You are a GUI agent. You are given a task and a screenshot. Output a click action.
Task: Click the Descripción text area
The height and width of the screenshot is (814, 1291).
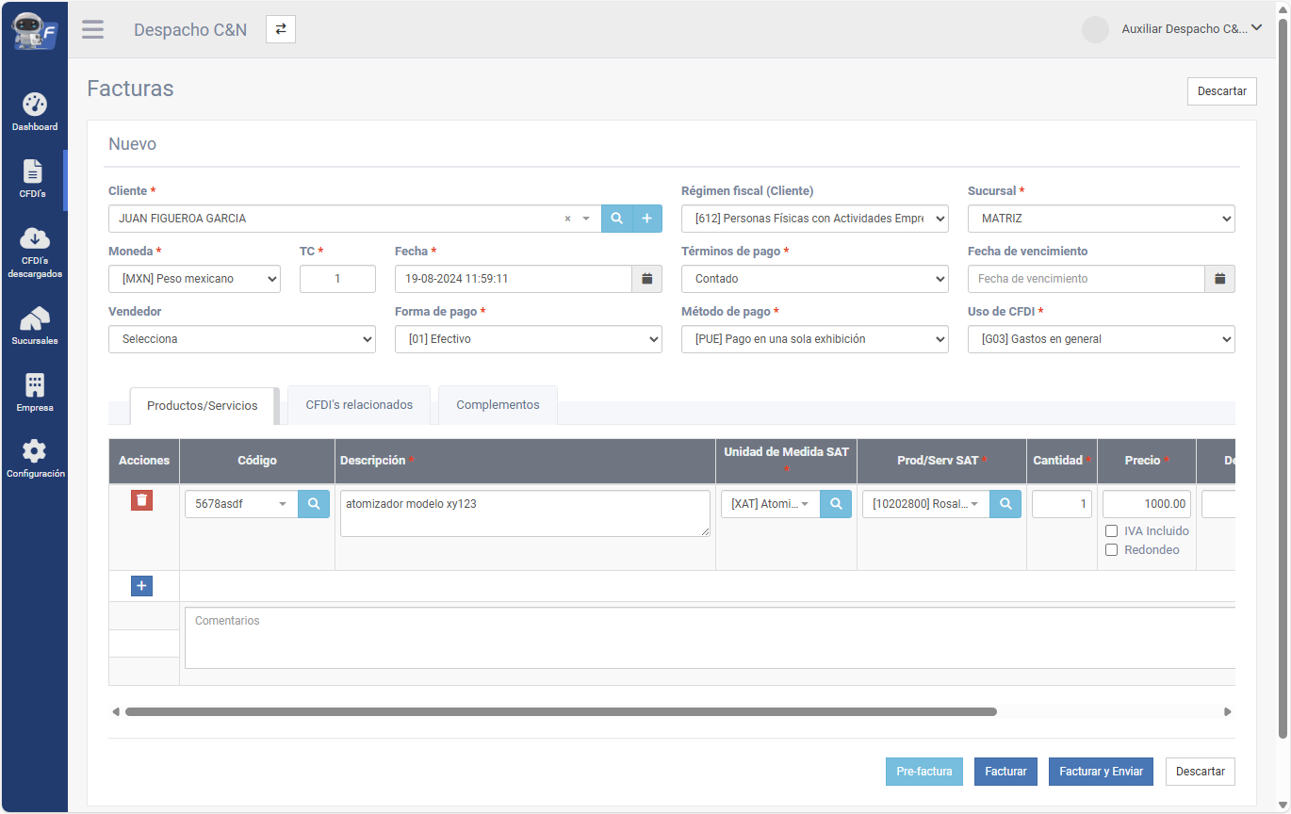pyautogui.click(x=525, y=513)
